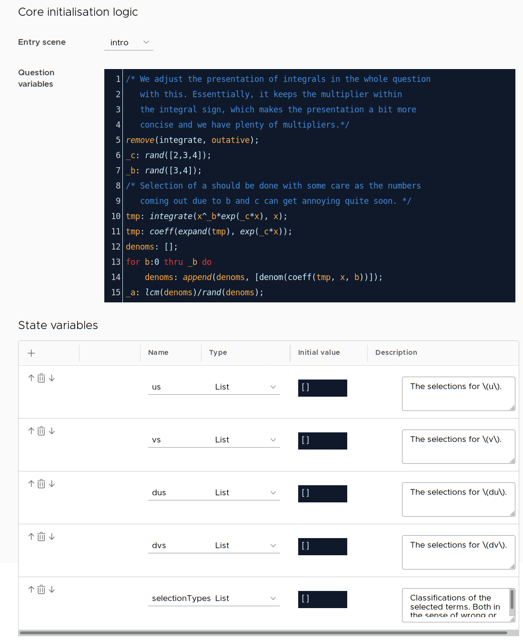
Task: Move the 'dvs' variable down
Action: [52, 537]
